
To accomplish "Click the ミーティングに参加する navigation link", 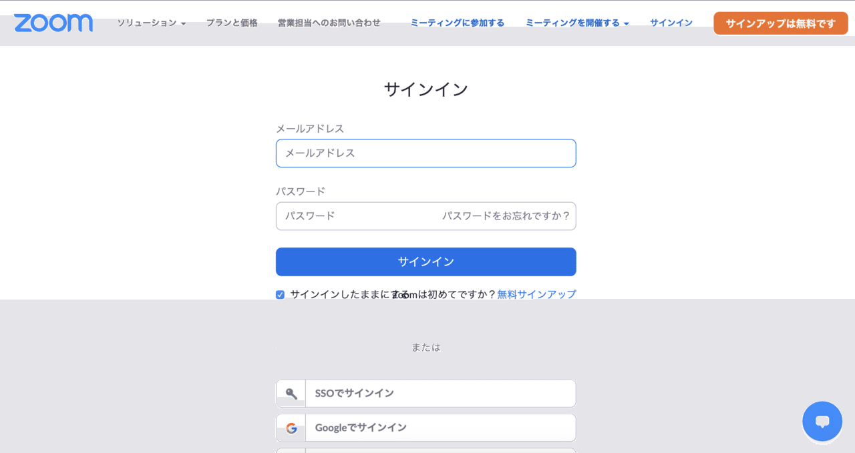I will pyautogui.click(x=458, y=22).
